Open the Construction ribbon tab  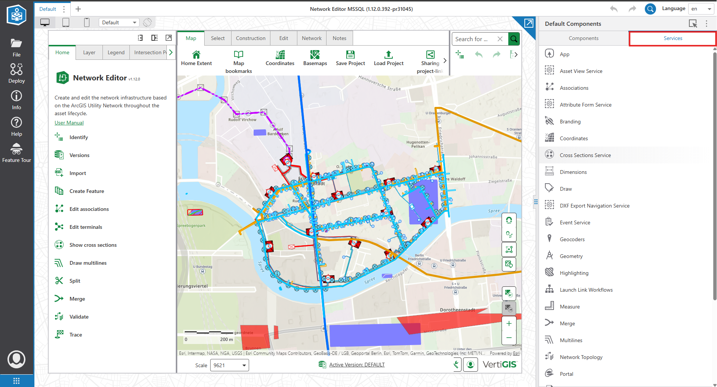point(251,38)
